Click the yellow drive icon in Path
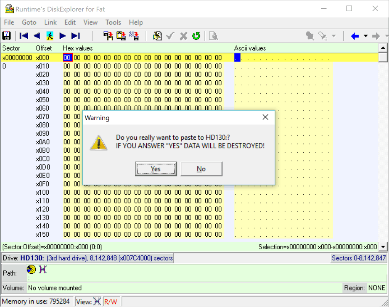This screenshot has height=307, width=389. [x=32, y=270]
